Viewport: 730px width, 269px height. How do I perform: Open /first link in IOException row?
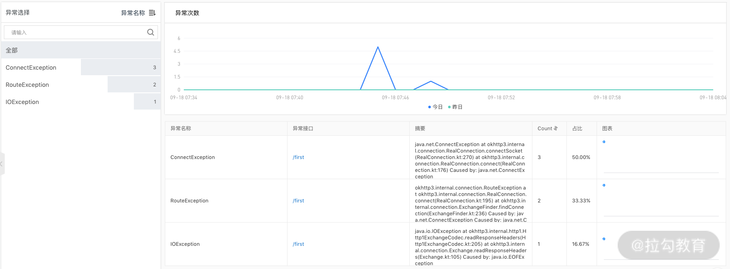click(x=298, y=244)
